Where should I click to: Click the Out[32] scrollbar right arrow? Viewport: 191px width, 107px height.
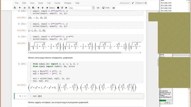pos(140,53)
